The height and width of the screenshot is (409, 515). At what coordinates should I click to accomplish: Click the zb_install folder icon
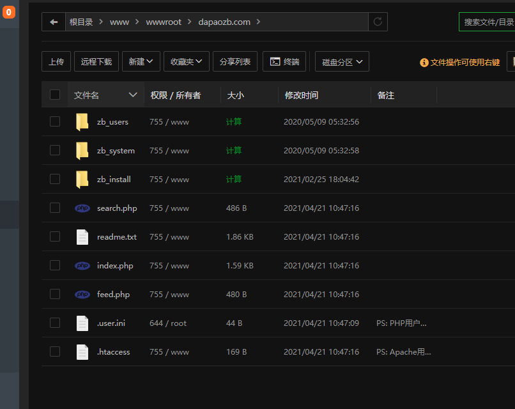[x=82, y=180]
